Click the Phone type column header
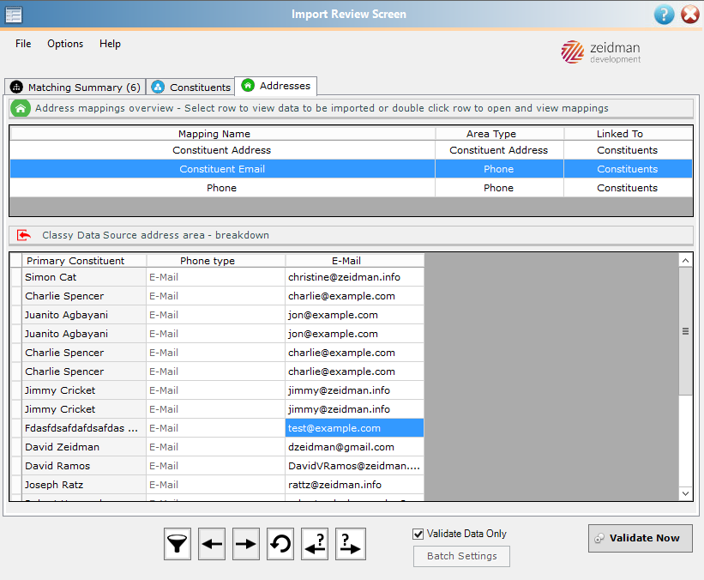The width and height of the screenshot is (704, 580). pos(216,261)
